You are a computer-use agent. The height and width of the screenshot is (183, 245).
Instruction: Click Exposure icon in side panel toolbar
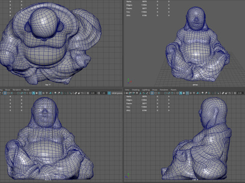235,93
